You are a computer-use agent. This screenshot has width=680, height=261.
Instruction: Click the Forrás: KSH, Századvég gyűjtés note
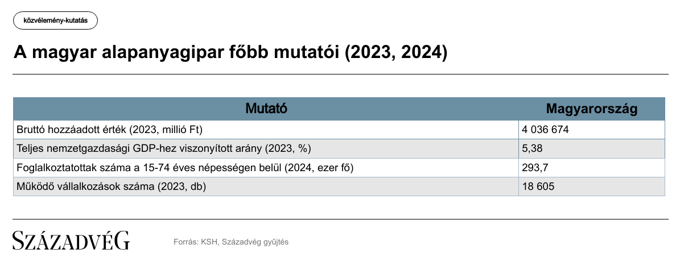(230, 242)
